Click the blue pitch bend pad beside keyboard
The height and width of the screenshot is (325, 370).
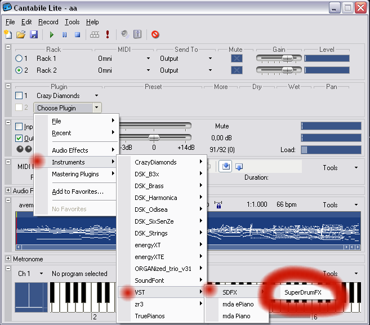pos(31,297)
